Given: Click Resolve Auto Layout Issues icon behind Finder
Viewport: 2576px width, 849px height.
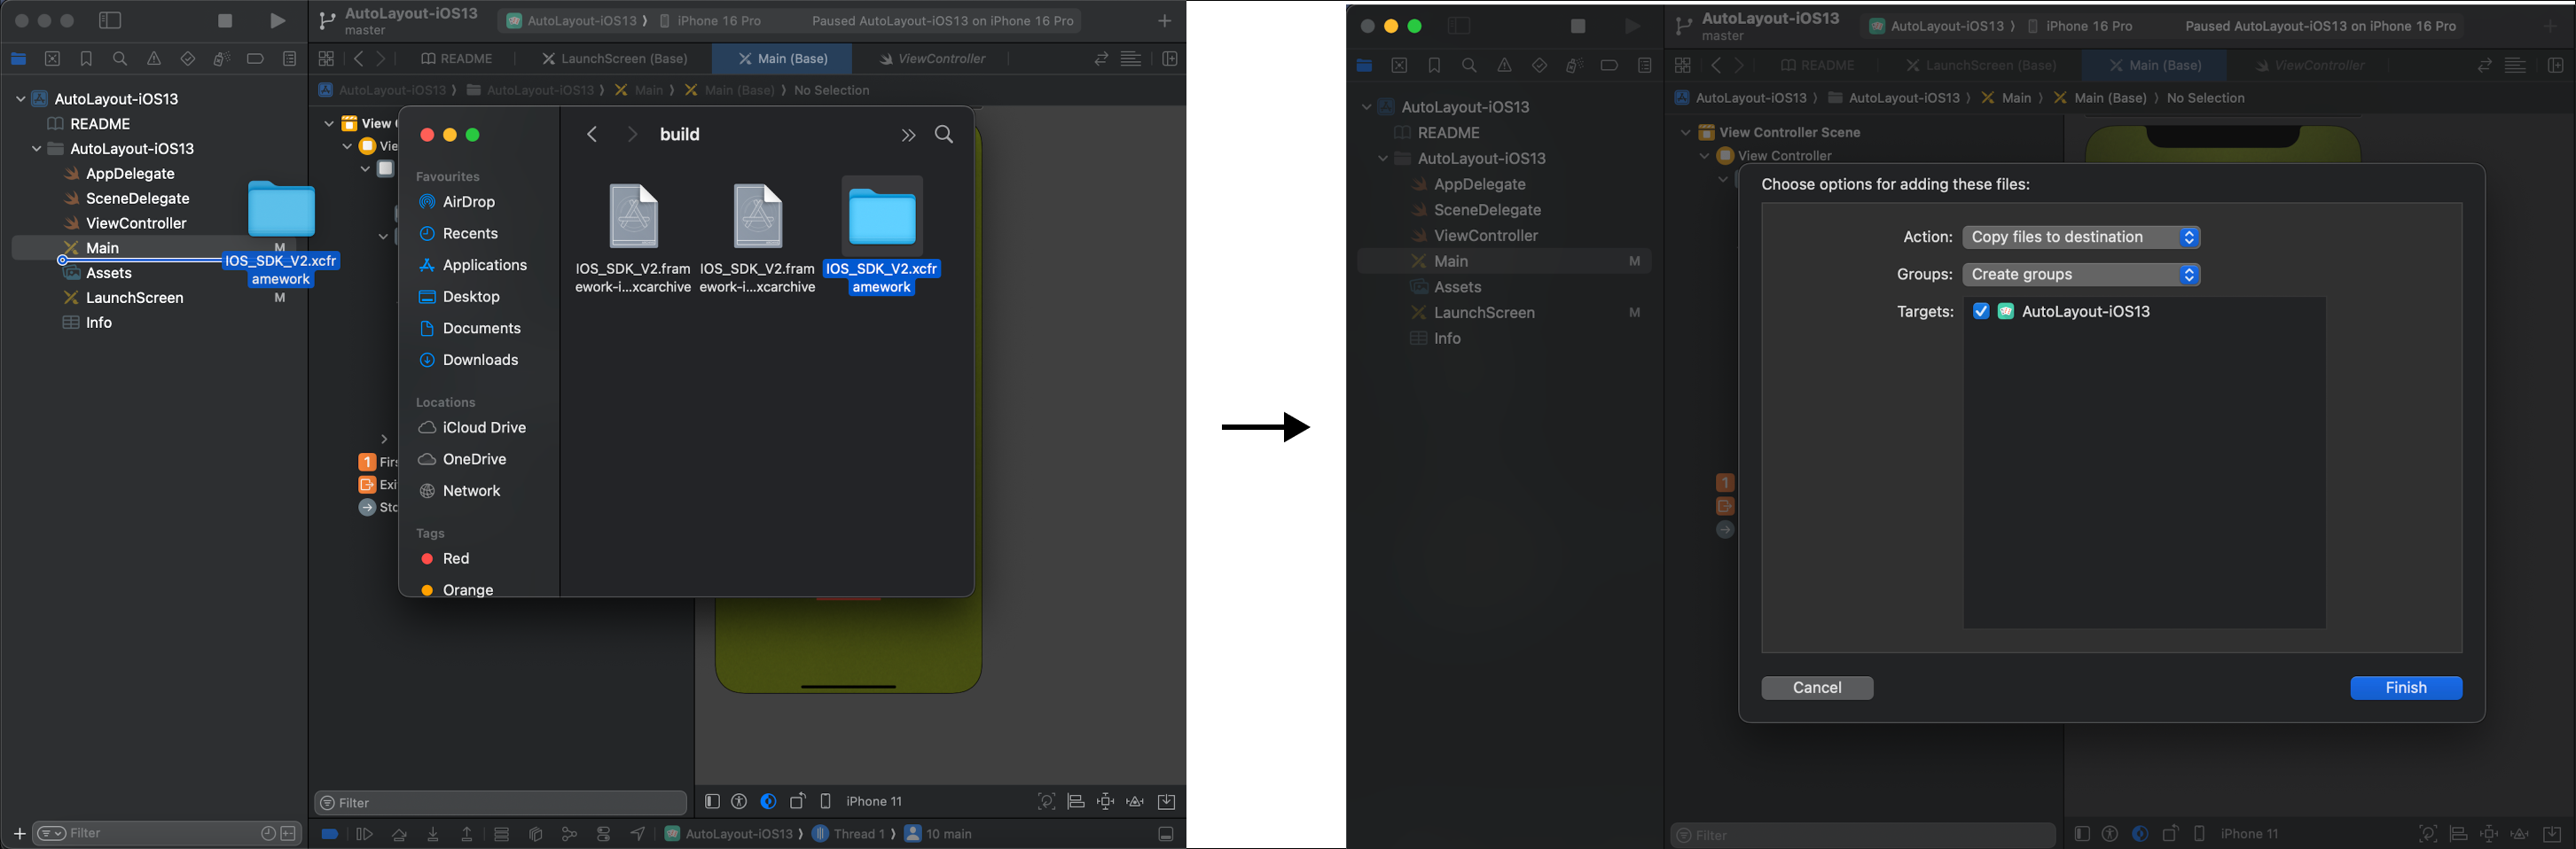Looking at the screenshot, I should [1136, 801].
